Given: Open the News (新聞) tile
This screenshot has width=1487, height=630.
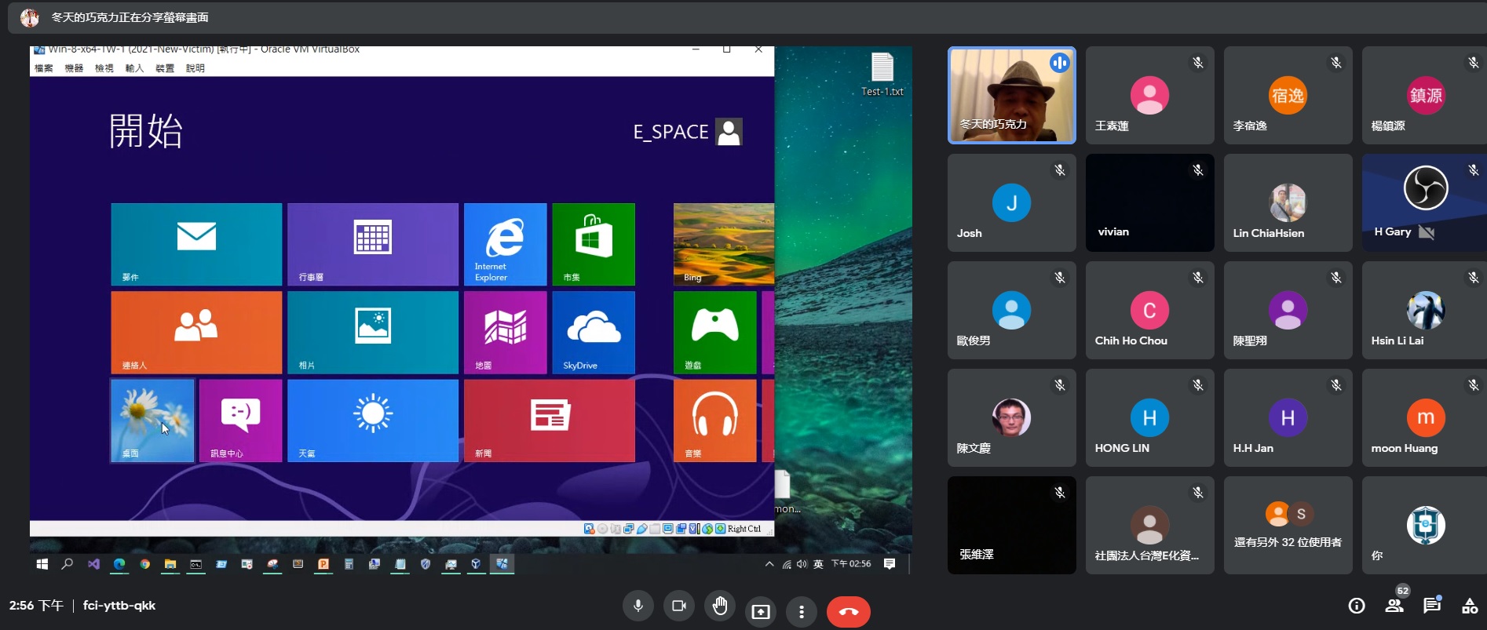Looking at the screenshot, I should 550,421.
